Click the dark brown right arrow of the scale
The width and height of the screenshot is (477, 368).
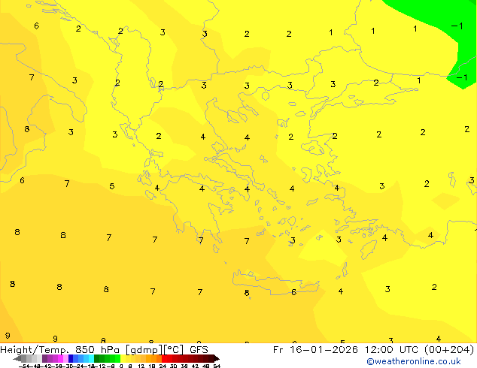point(217,358)
